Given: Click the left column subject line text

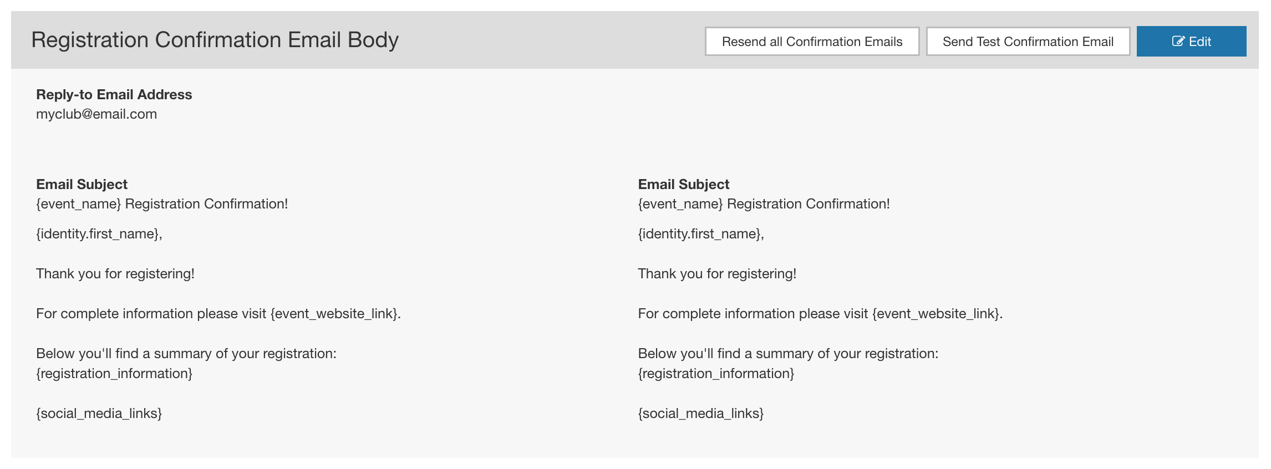Looking at the screenshot, I should 162,204.
